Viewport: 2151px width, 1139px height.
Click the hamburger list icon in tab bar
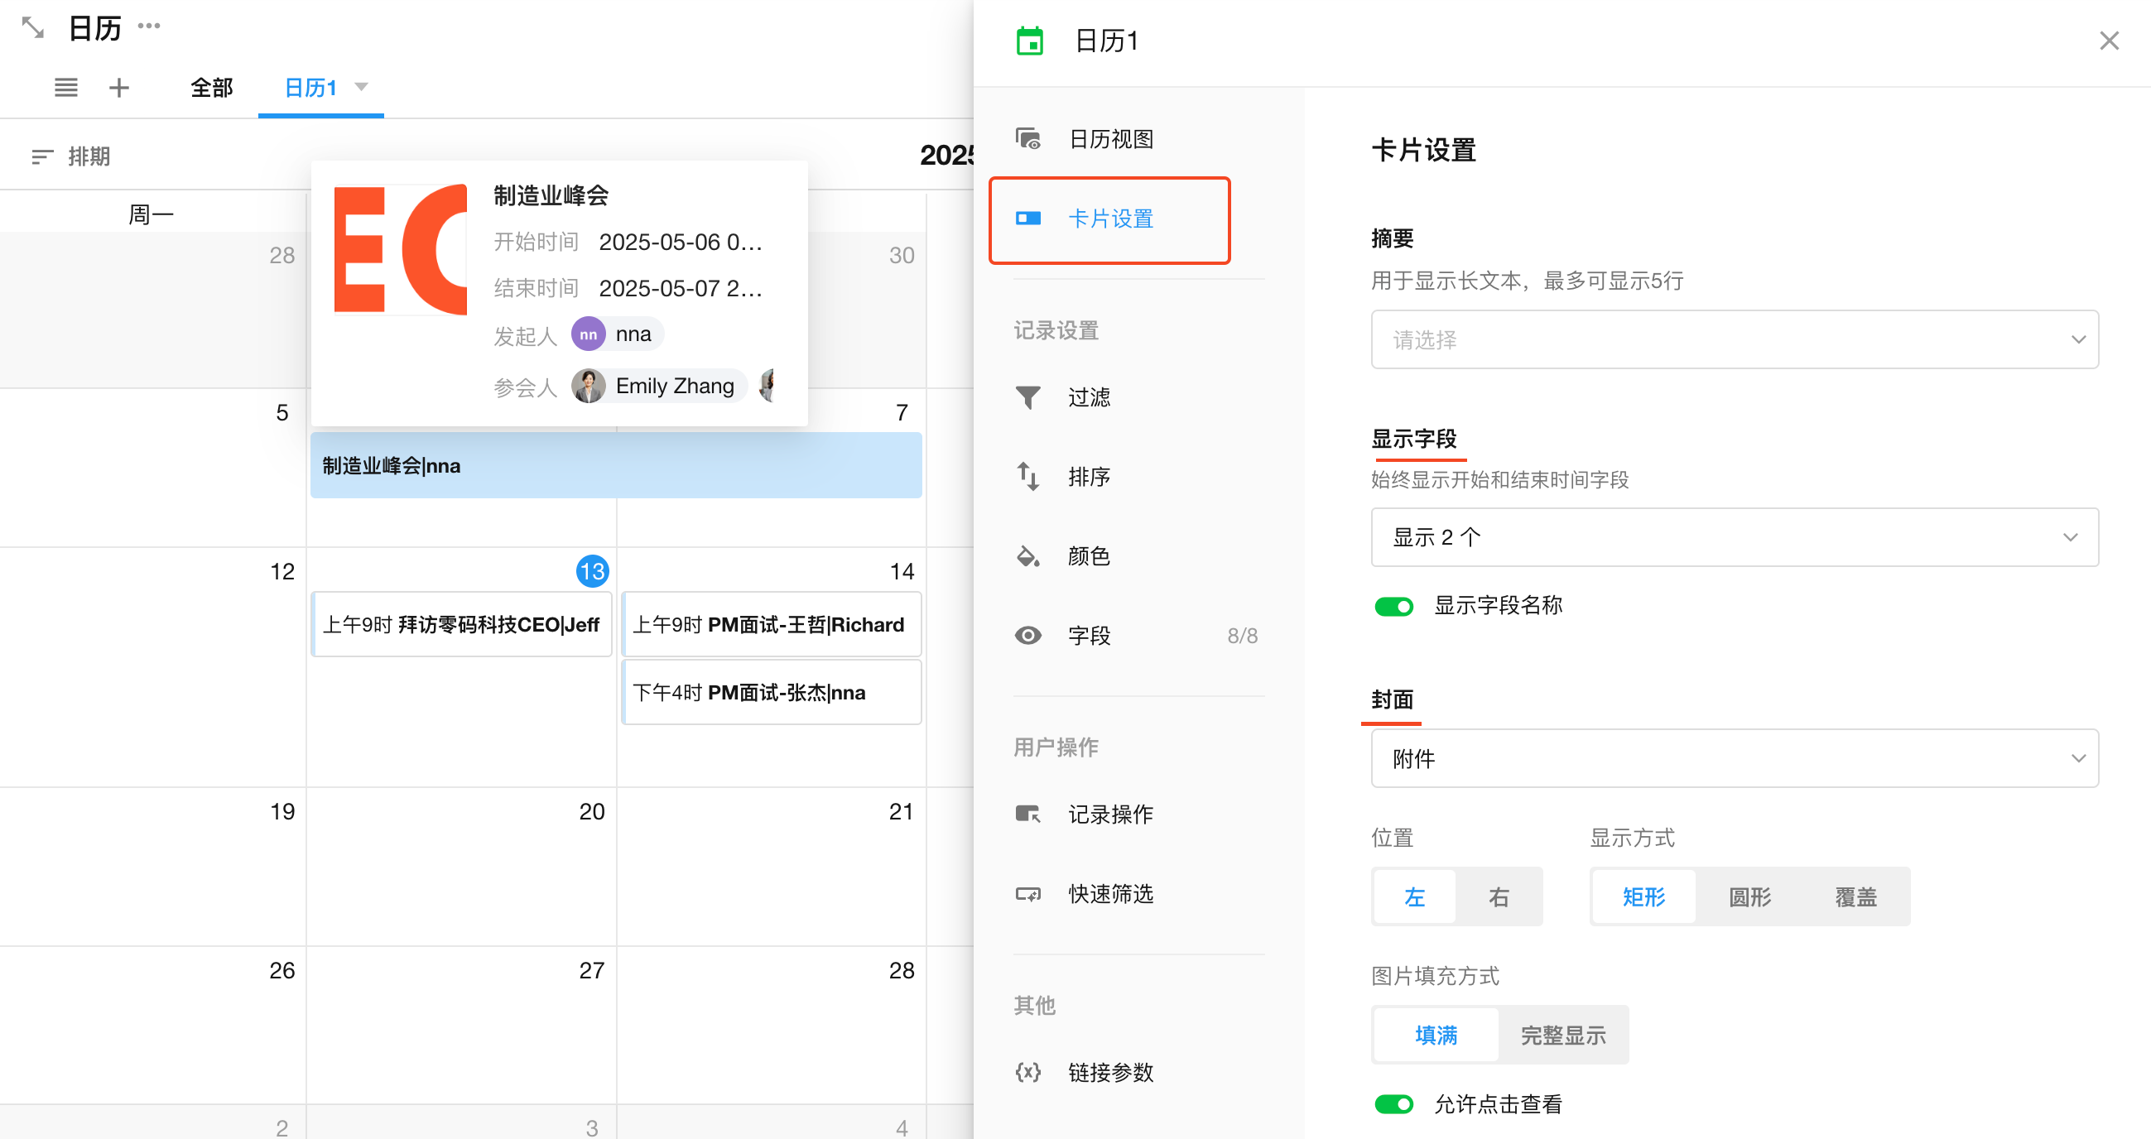click(x=66, y=88)
